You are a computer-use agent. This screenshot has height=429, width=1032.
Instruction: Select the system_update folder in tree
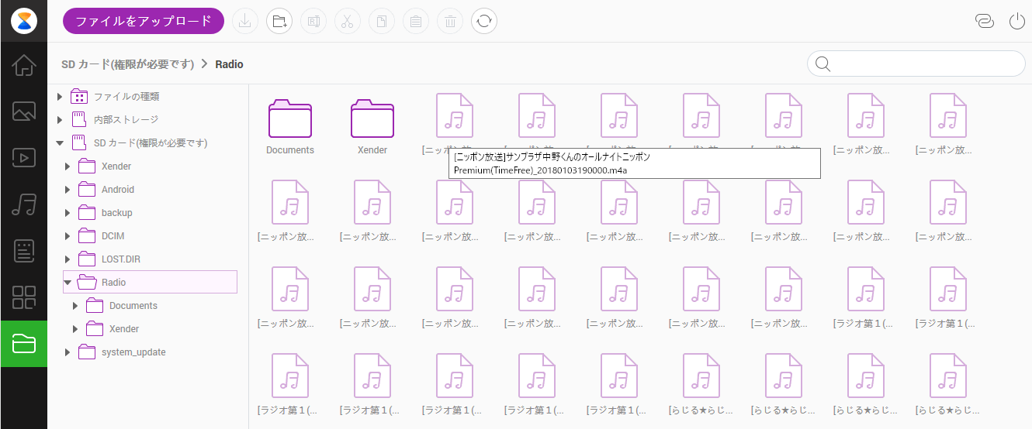coord(123,352)
